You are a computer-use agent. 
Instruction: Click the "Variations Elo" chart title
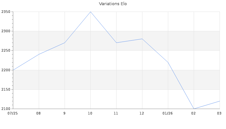pos(113,4)
